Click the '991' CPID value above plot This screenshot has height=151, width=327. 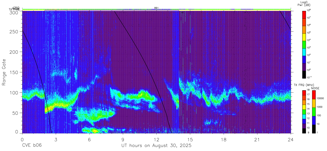click(x=156, y=8)
